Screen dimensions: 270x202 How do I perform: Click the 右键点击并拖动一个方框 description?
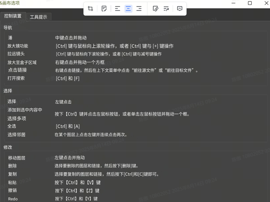80,62
